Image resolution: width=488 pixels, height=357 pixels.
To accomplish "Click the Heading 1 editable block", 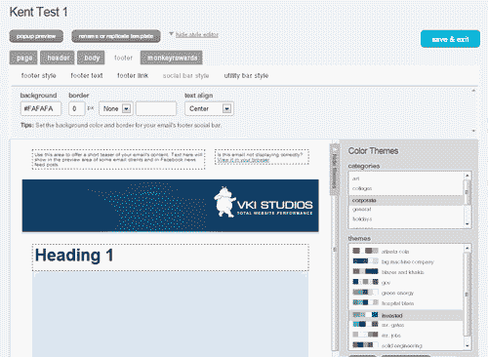I will point(170,258).
